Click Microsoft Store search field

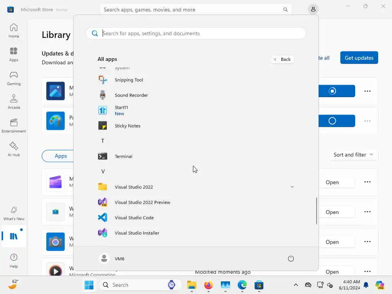196,10
